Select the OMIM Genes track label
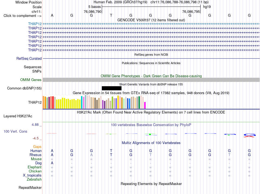Screen dimensions: 260x194 [x=31, y=80]
